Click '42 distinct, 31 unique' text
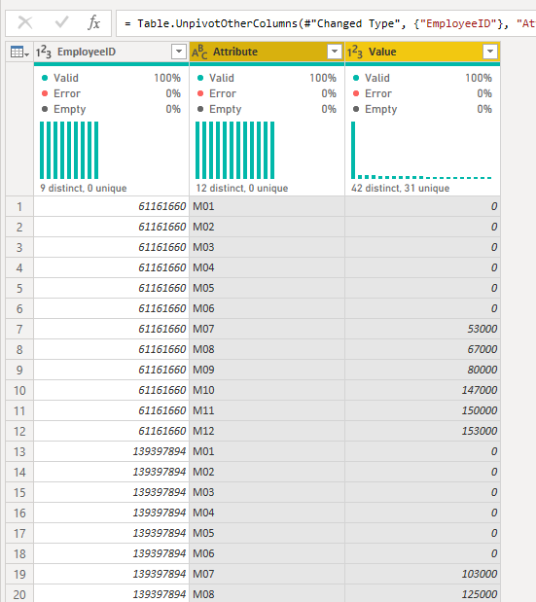The image size is (536, 602). [400, 188]
